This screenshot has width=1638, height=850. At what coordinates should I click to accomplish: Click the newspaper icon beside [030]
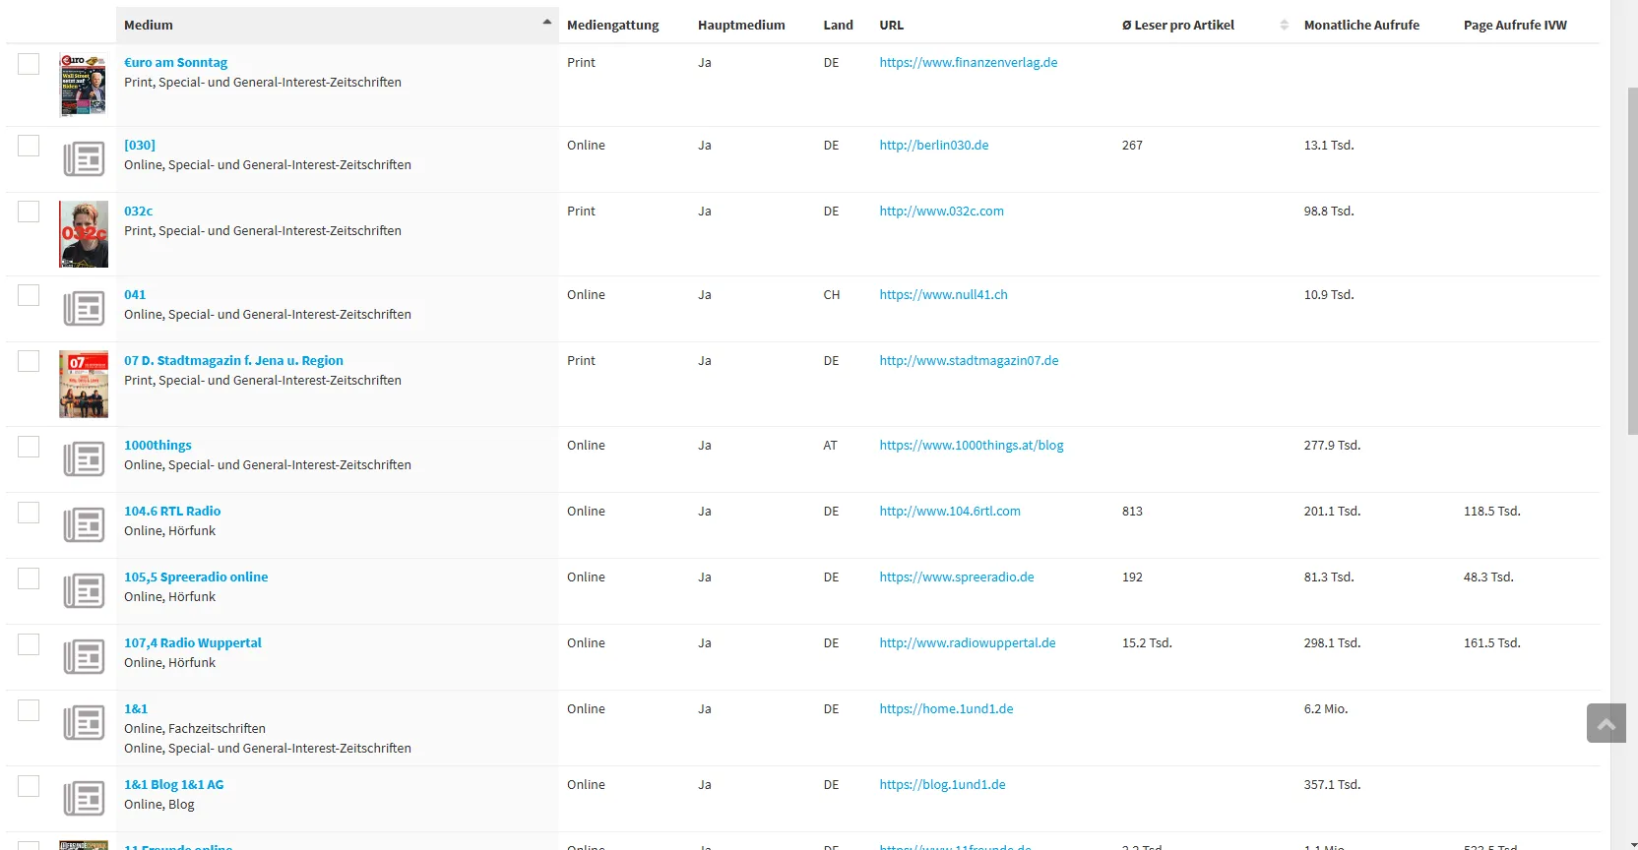[x=84, y=158]
